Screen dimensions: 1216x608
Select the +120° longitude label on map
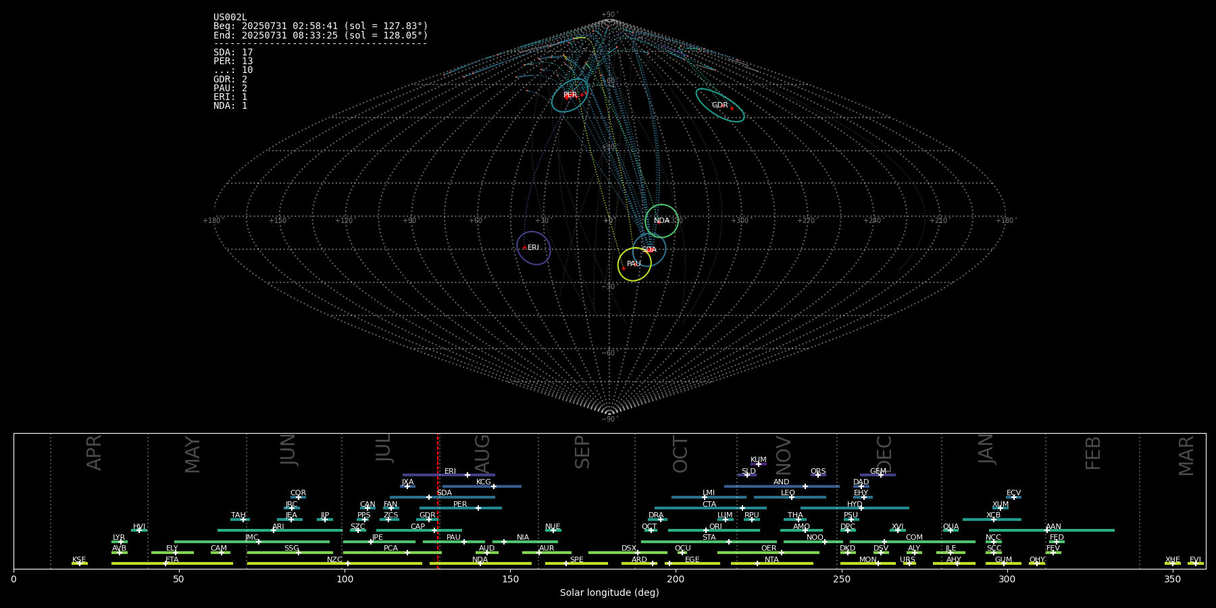point(344,221)
